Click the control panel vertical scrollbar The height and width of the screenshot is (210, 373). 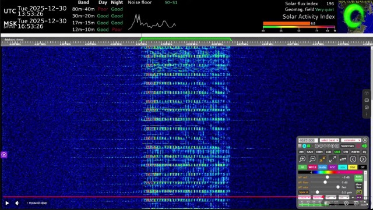pos(365,186)
